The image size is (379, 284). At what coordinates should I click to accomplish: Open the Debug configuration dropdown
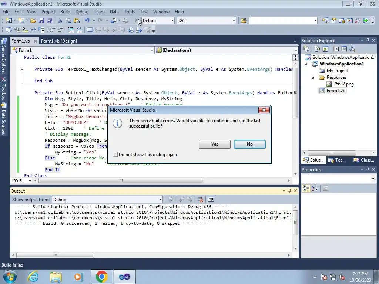(x=172, y=21)
